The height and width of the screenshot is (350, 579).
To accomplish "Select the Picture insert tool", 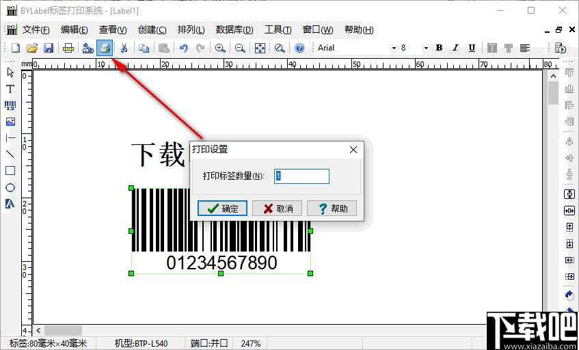I will coord(10,122).
